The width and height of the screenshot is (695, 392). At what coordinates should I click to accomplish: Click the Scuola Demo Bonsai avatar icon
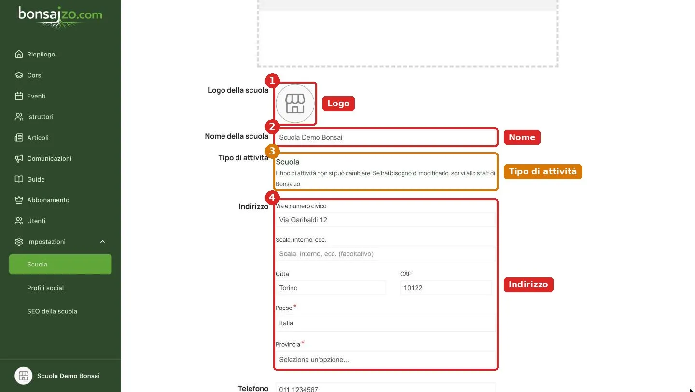(23, 376)
